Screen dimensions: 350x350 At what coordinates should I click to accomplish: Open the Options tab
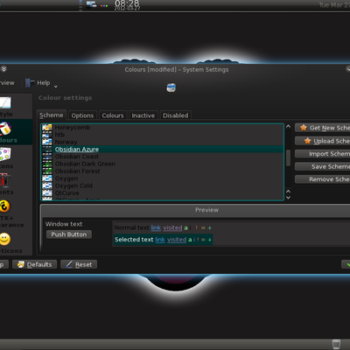82,115
